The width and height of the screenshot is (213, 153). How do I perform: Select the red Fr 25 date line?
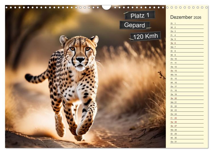(x=187, y=118)
